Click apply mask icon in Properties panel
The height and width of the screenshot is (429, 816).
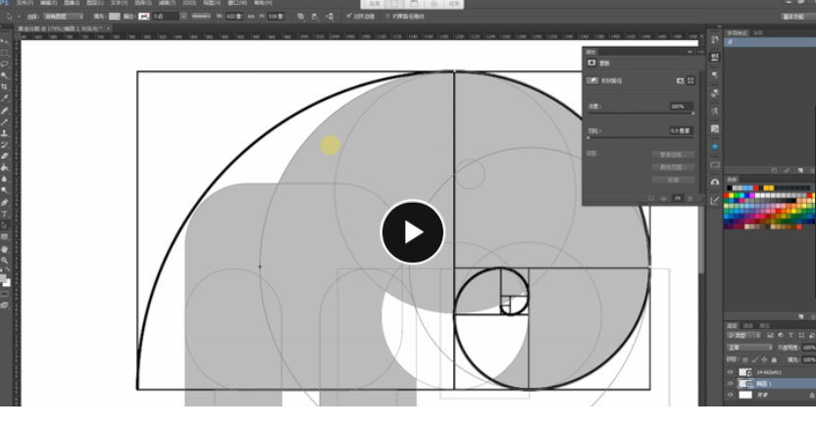point(664,198)
